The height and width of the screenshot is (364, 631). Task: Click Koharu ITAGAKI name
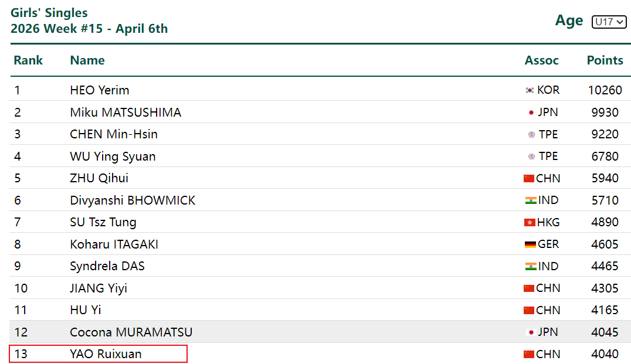(114, 244)
